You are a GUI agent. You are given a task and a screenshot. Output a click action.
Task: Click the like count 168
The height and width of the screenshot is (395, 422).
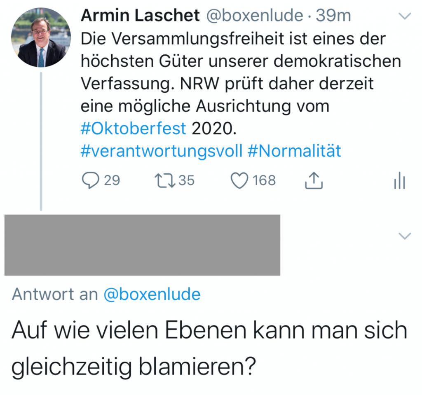click(264, 180)
